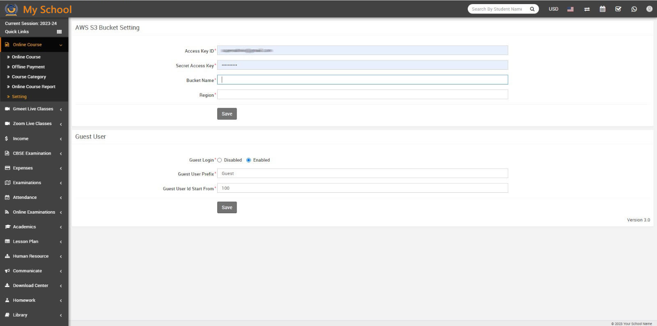The height and width of the screenshot is (326, 657).
Task: Open the calendar icon in header
Action: tap(602, 9)
